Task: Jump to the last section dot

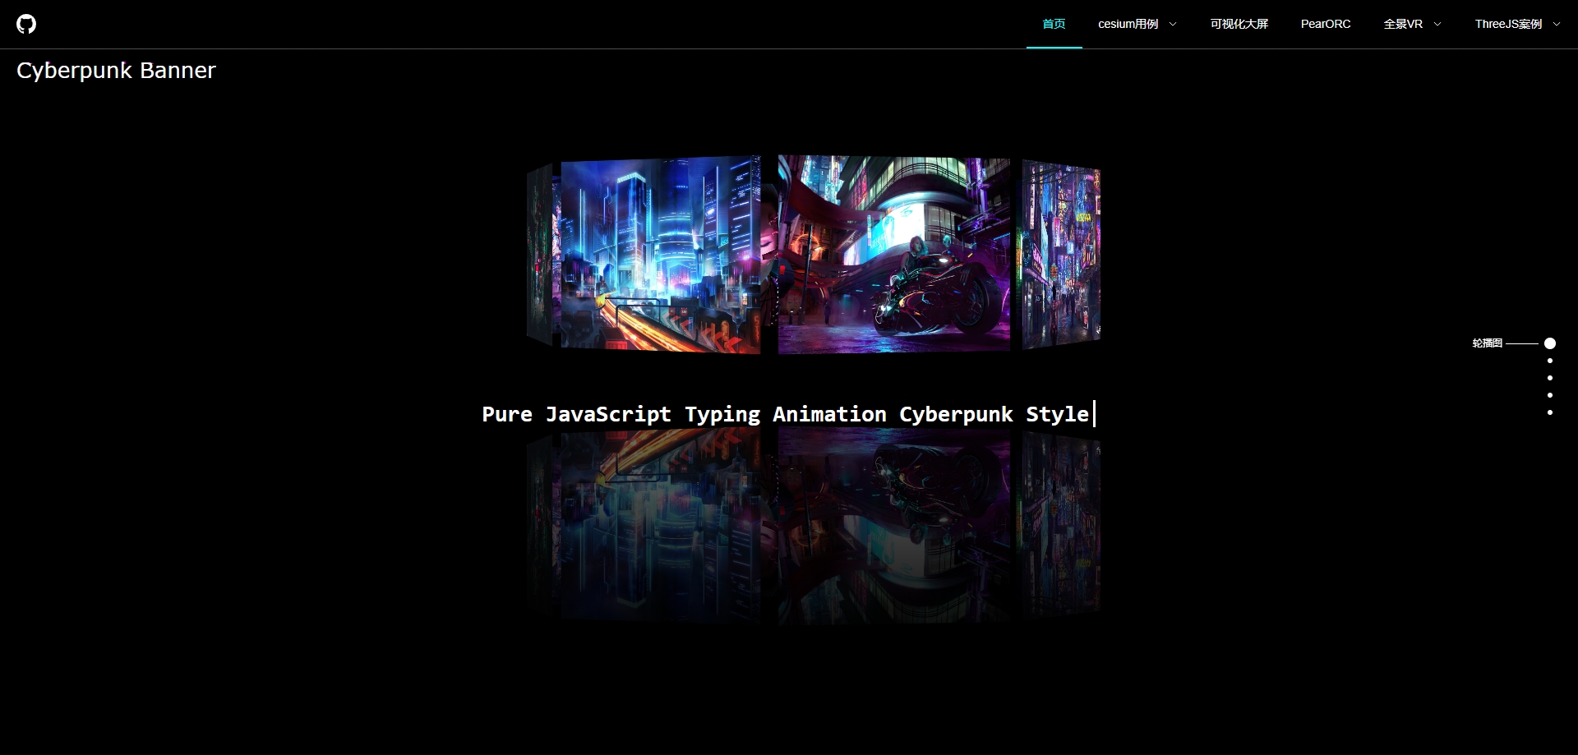Action: pos(1550,412)
